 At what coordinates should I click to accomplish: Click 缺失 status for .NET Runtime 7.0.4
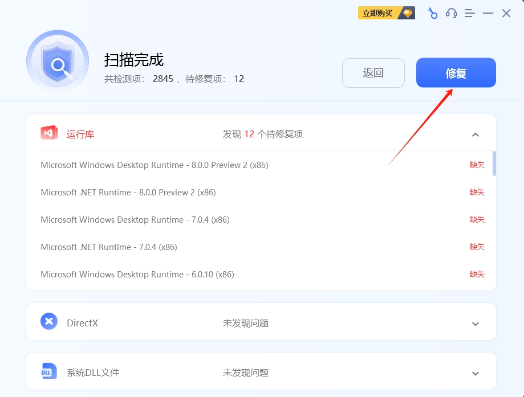[477, 247]
